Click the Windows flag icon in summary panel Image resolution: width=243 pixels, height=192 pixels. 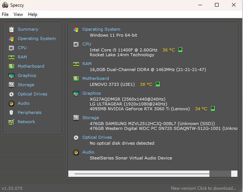click(76, 30)
